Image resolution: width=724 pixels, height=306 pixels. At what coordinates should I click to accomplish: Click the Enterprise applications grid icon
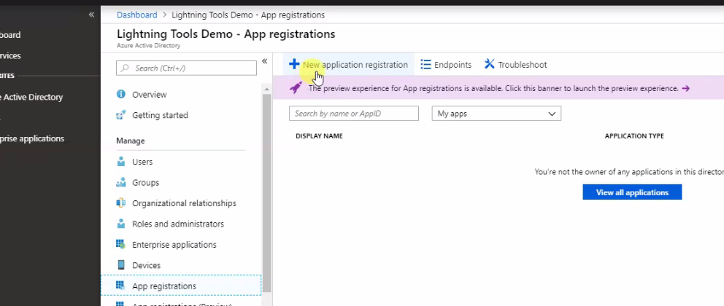[121, 244]
